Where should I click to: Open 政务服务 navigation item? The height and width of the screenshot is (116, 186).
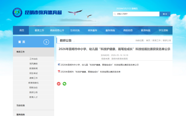tap(93, 30)
